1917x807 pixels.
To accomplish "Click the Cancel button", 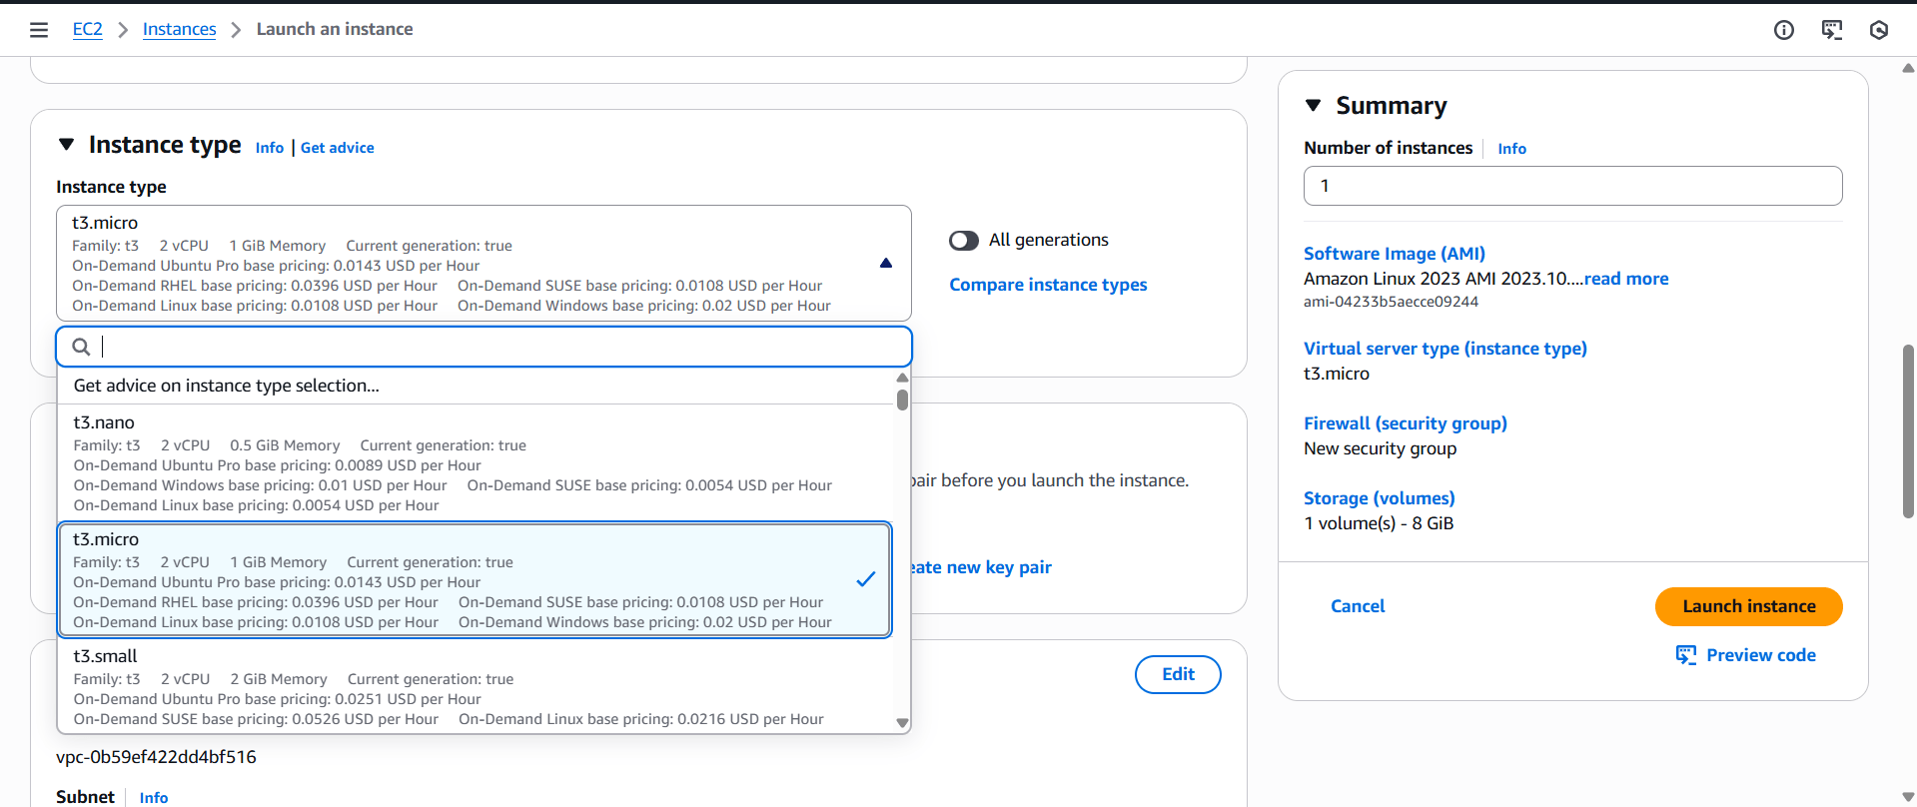I will (1358, 606).
